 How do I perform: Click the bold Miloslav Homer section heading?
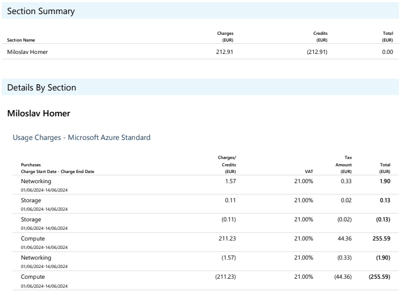pos(39,114)
